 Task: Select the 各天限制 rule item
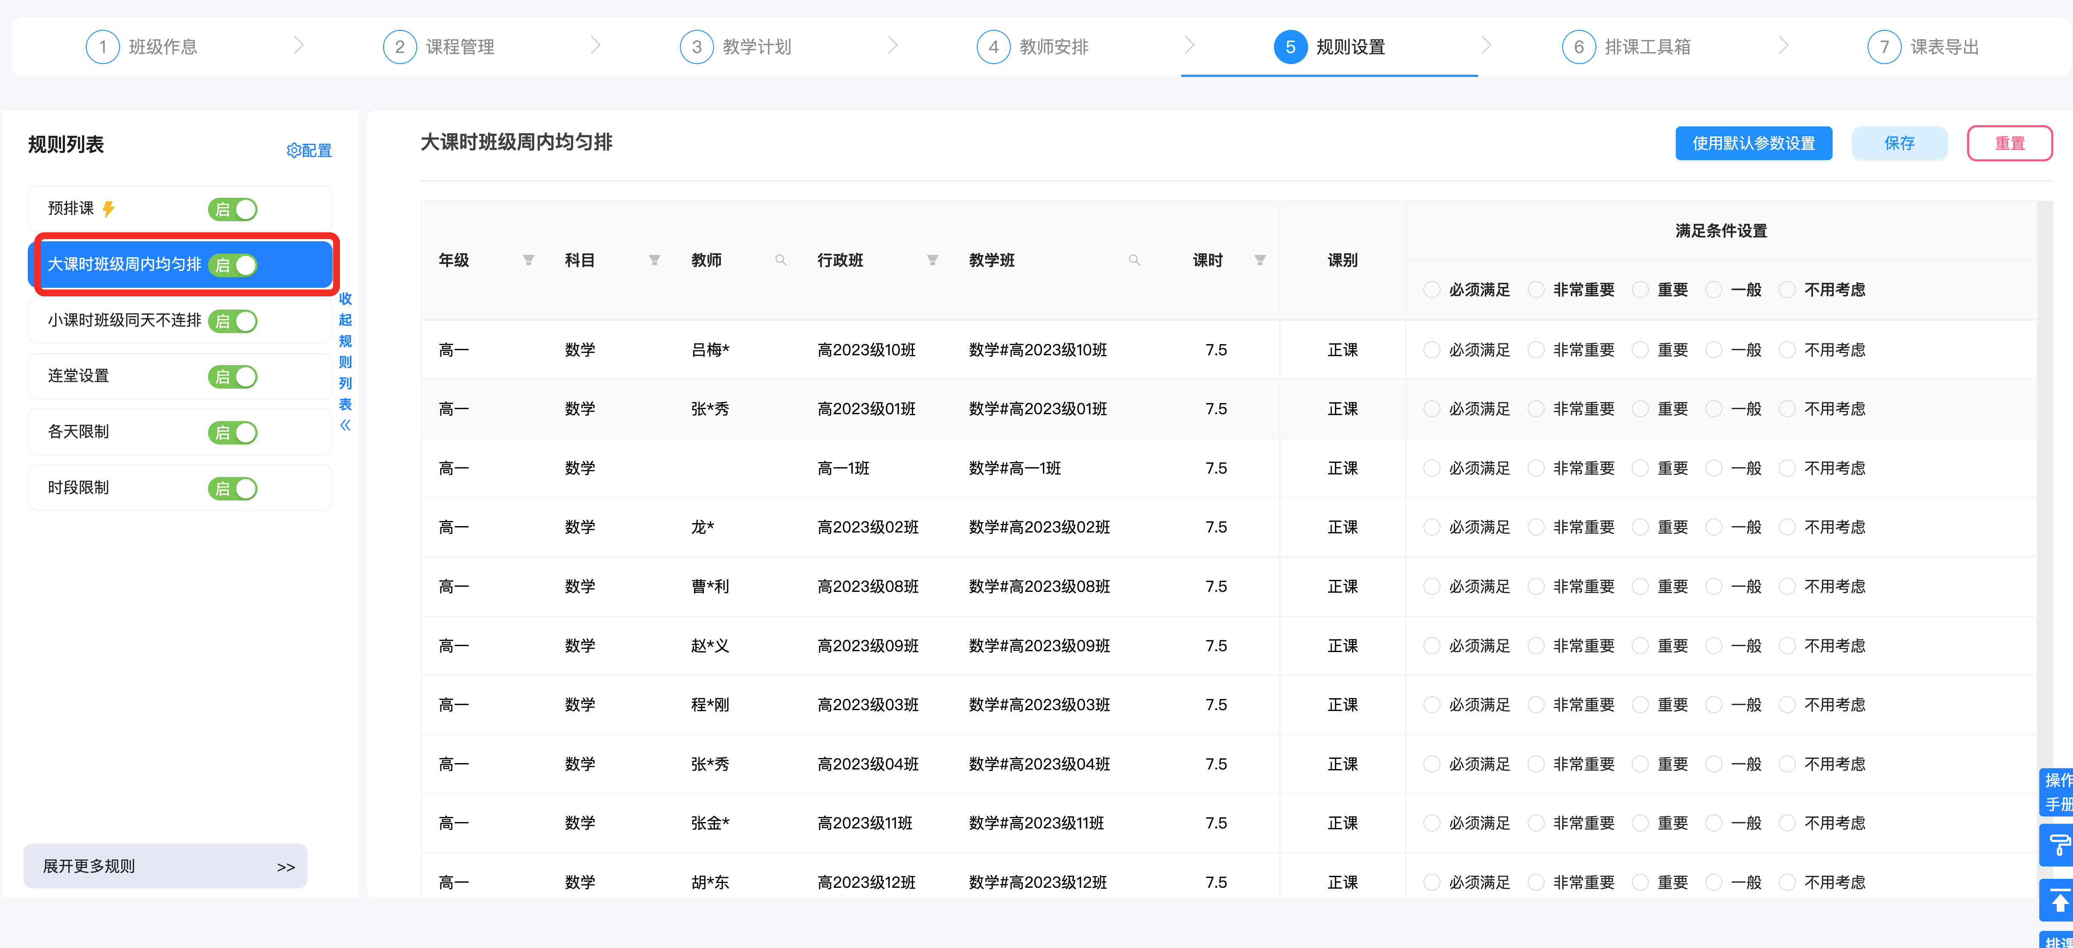coord(180,432)
